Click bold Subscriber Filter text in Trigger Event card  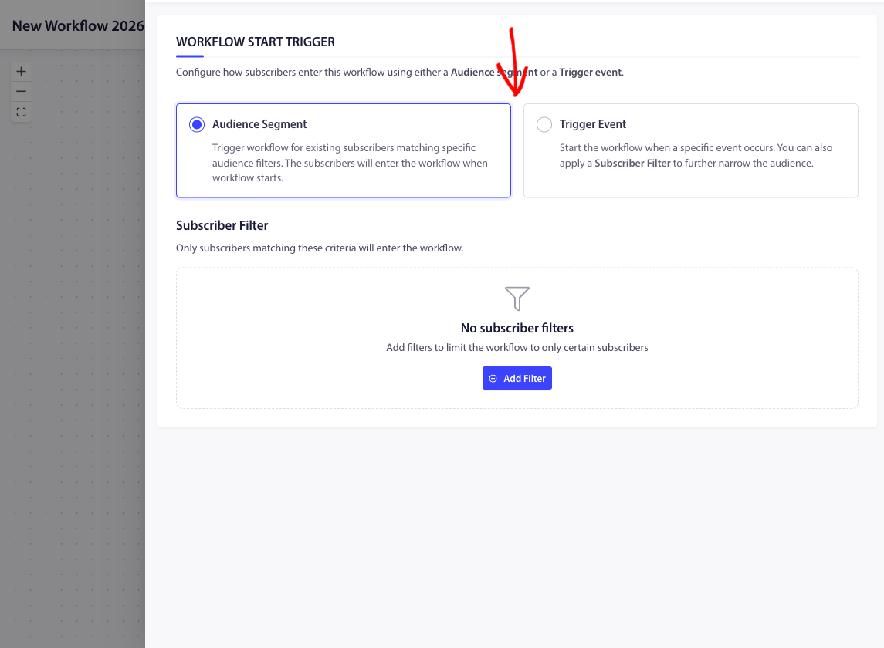click(x=632, y=164)
